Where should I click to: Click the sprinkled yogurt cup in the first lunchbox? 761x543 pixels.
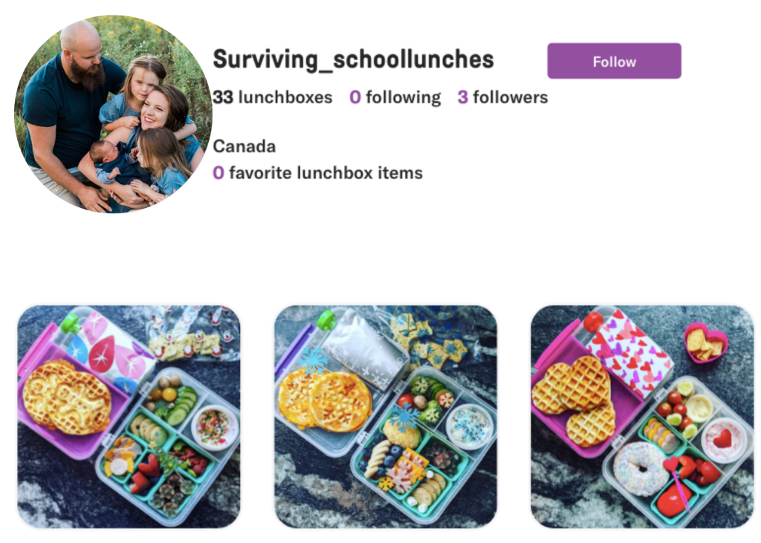tap(214, 427)
